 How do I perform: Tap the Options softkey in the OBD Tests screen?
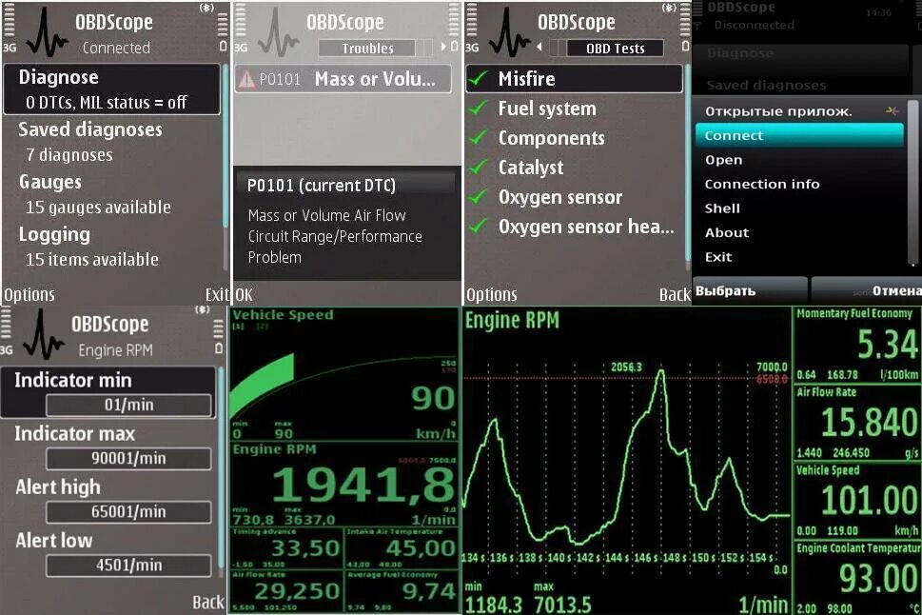click(x=492, y=294)
